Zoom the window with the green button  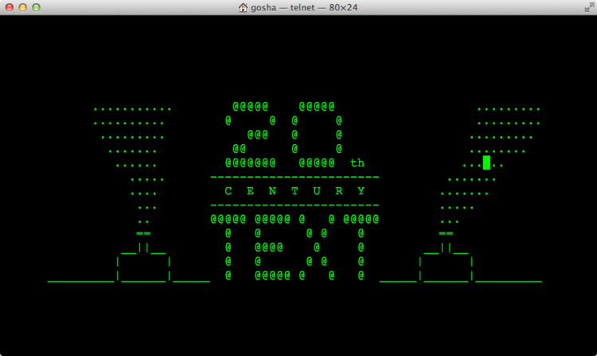coord(36,7)
